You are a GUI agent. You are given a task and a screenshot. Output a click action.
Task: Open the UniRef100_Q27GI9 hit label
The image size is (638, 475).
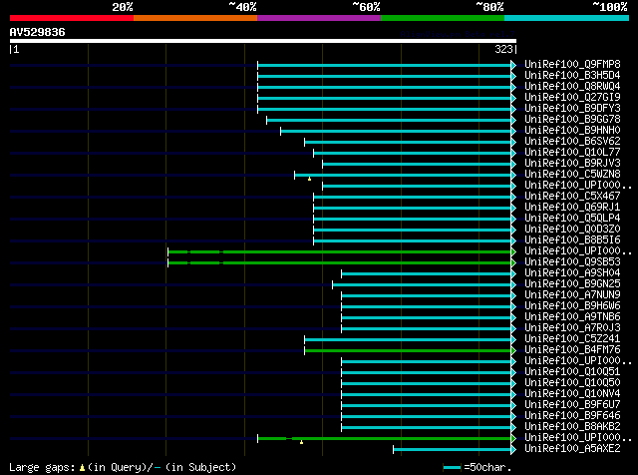coord(572,98)
